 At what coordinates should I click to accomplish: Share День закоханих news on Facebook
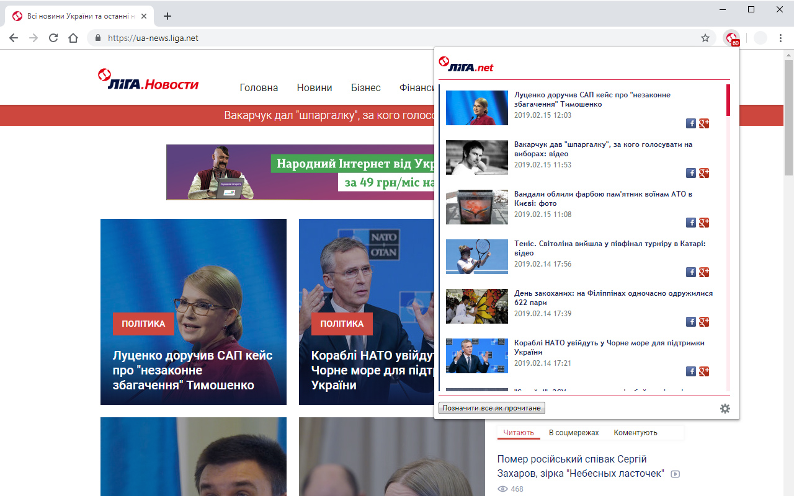(x=691, y=322)
